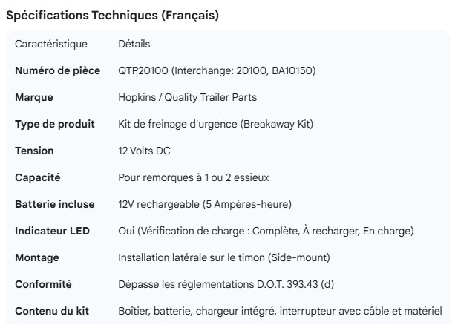Viewport: 458px width, 325px height.
Task: Select the 'Numéro de pièce' row label
Action: pyautogui.click(x=57, y=70)
